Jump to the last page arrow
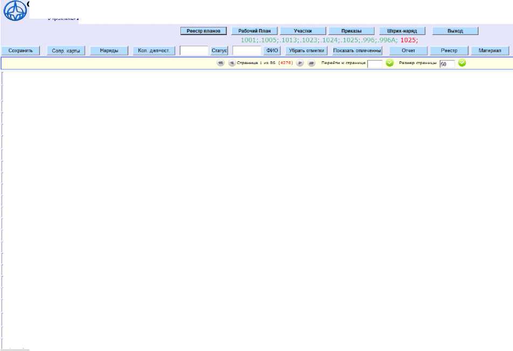Image resolution: width=513 pixels, height=351 pixels. pyautogui.click(x=311, y=63)
